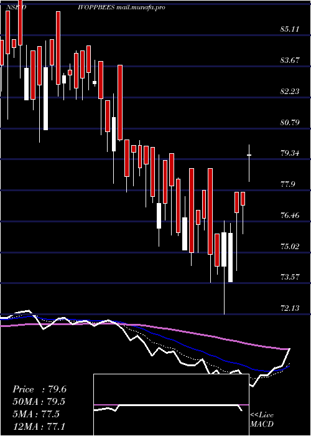Click the 75.02 price axis label
Viewport: 311px width, 436px height.
[x=290, y=247]
